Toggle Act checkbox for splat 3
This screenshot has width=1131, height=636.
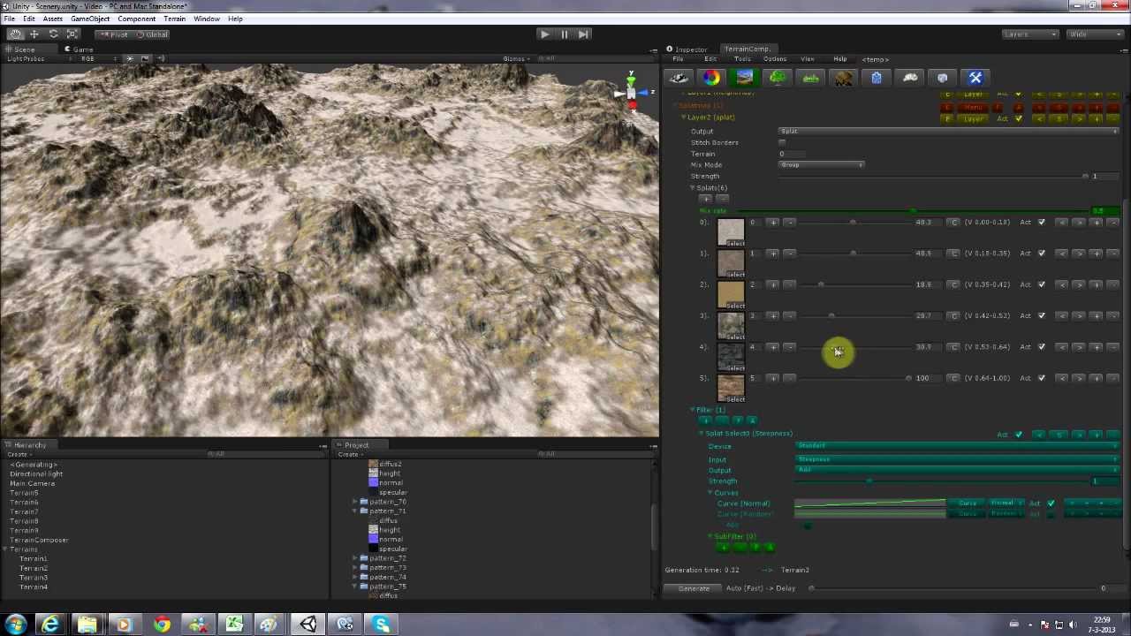coord(1042,315)
